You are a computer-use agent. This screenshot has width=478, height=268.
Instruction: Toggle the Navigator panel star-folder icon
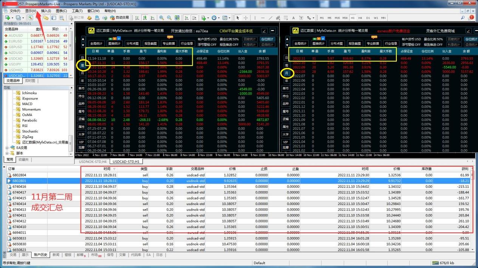point(45,18)
